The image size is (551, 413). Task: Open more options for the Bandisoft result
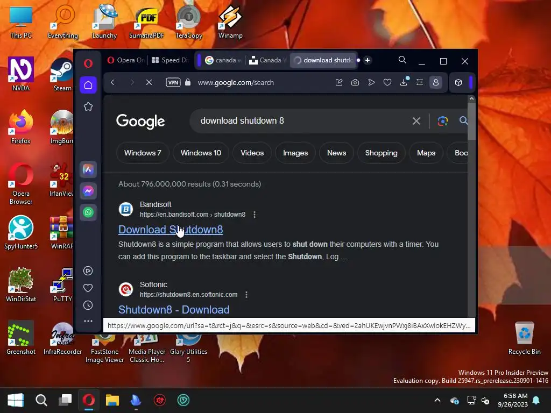255,215
